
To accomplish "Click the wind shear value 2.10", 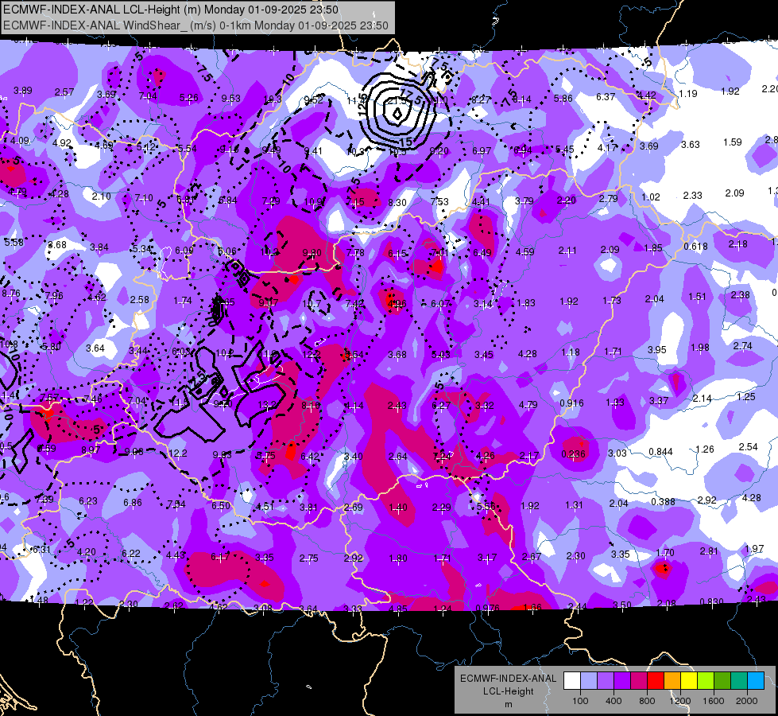I will (x=101, y=197).
